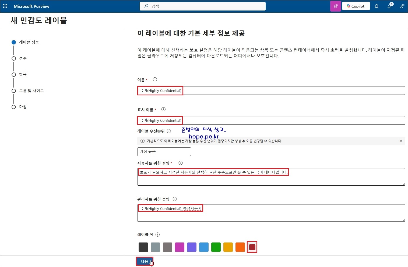This screenshot has height=267, width=408.
Task: Click the 검색 search box
Action: 202,6
